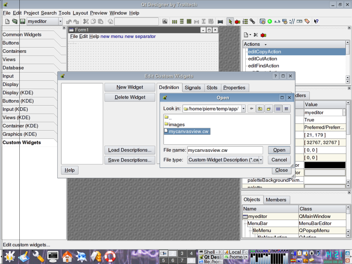
Task: Collapse the fileMenu tree node
Action: coord(250,231)
